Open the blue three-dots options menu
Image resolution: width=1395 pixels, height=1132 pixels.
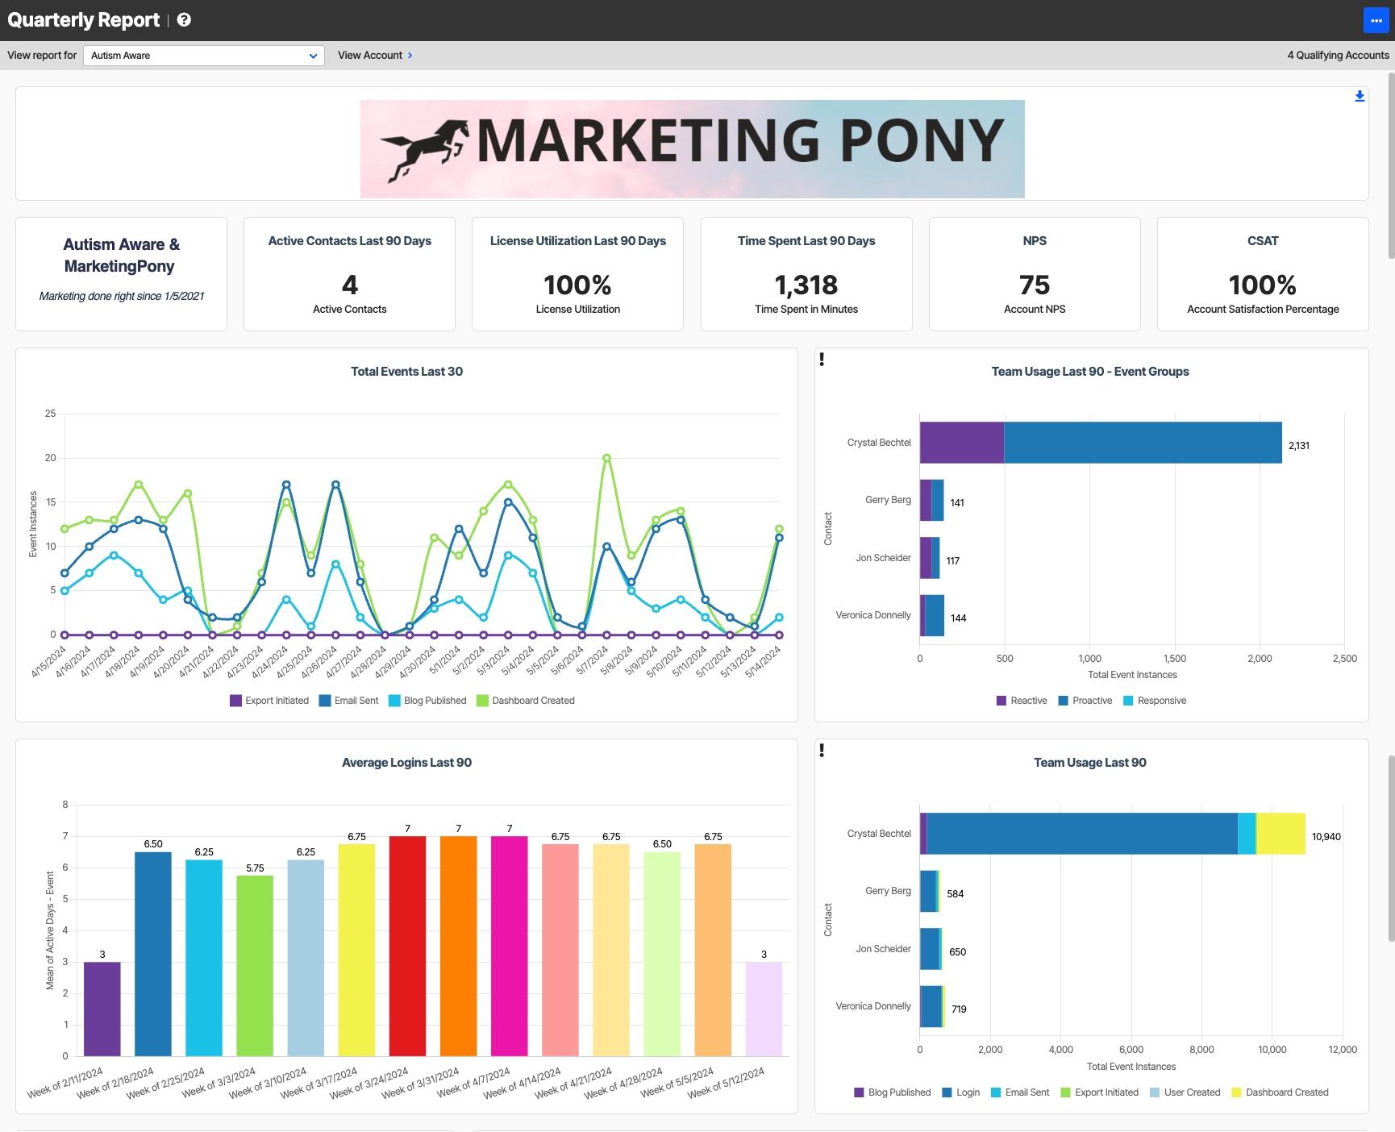tap(1376, 20)
